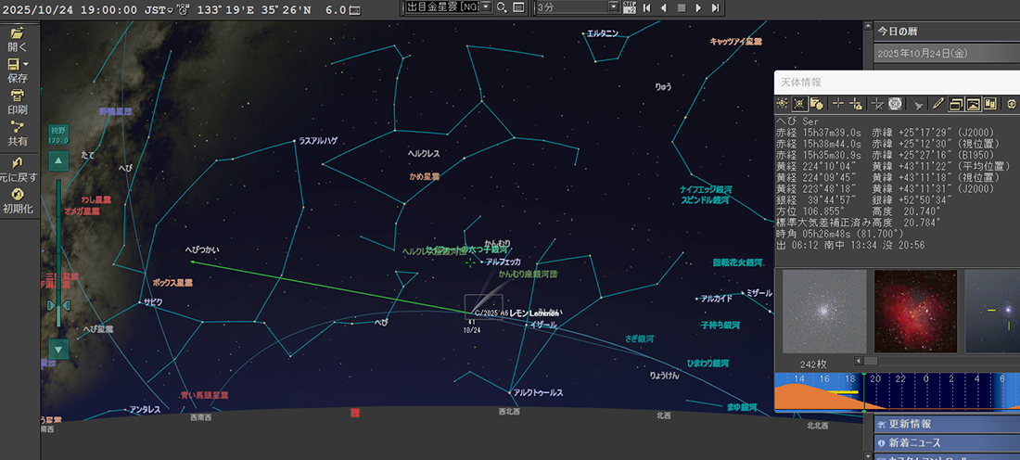Open the 新着ニュース panel tab
This screenshot has width=1020, height=460.
946,442
